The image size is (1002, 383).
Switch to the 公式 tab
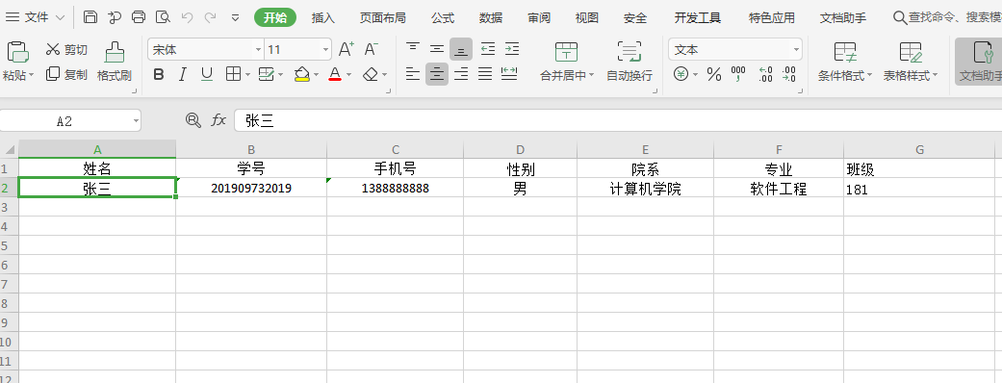click(x=442, y=18)
